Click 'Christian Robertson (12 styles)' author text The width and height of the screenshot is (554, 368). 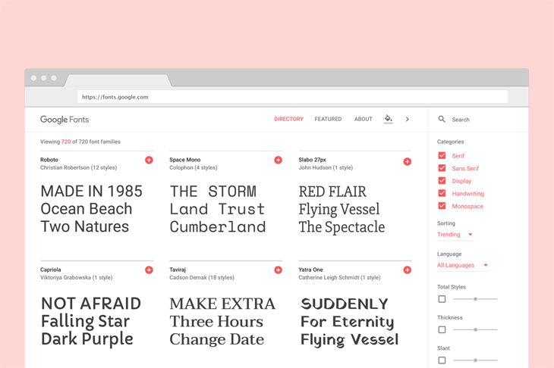(x=78, y=168)
